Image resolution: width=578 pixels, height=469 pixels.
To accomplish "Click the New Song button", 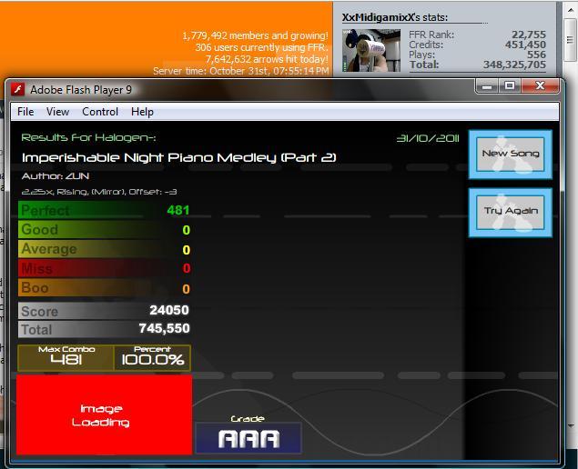I will 510,155.
